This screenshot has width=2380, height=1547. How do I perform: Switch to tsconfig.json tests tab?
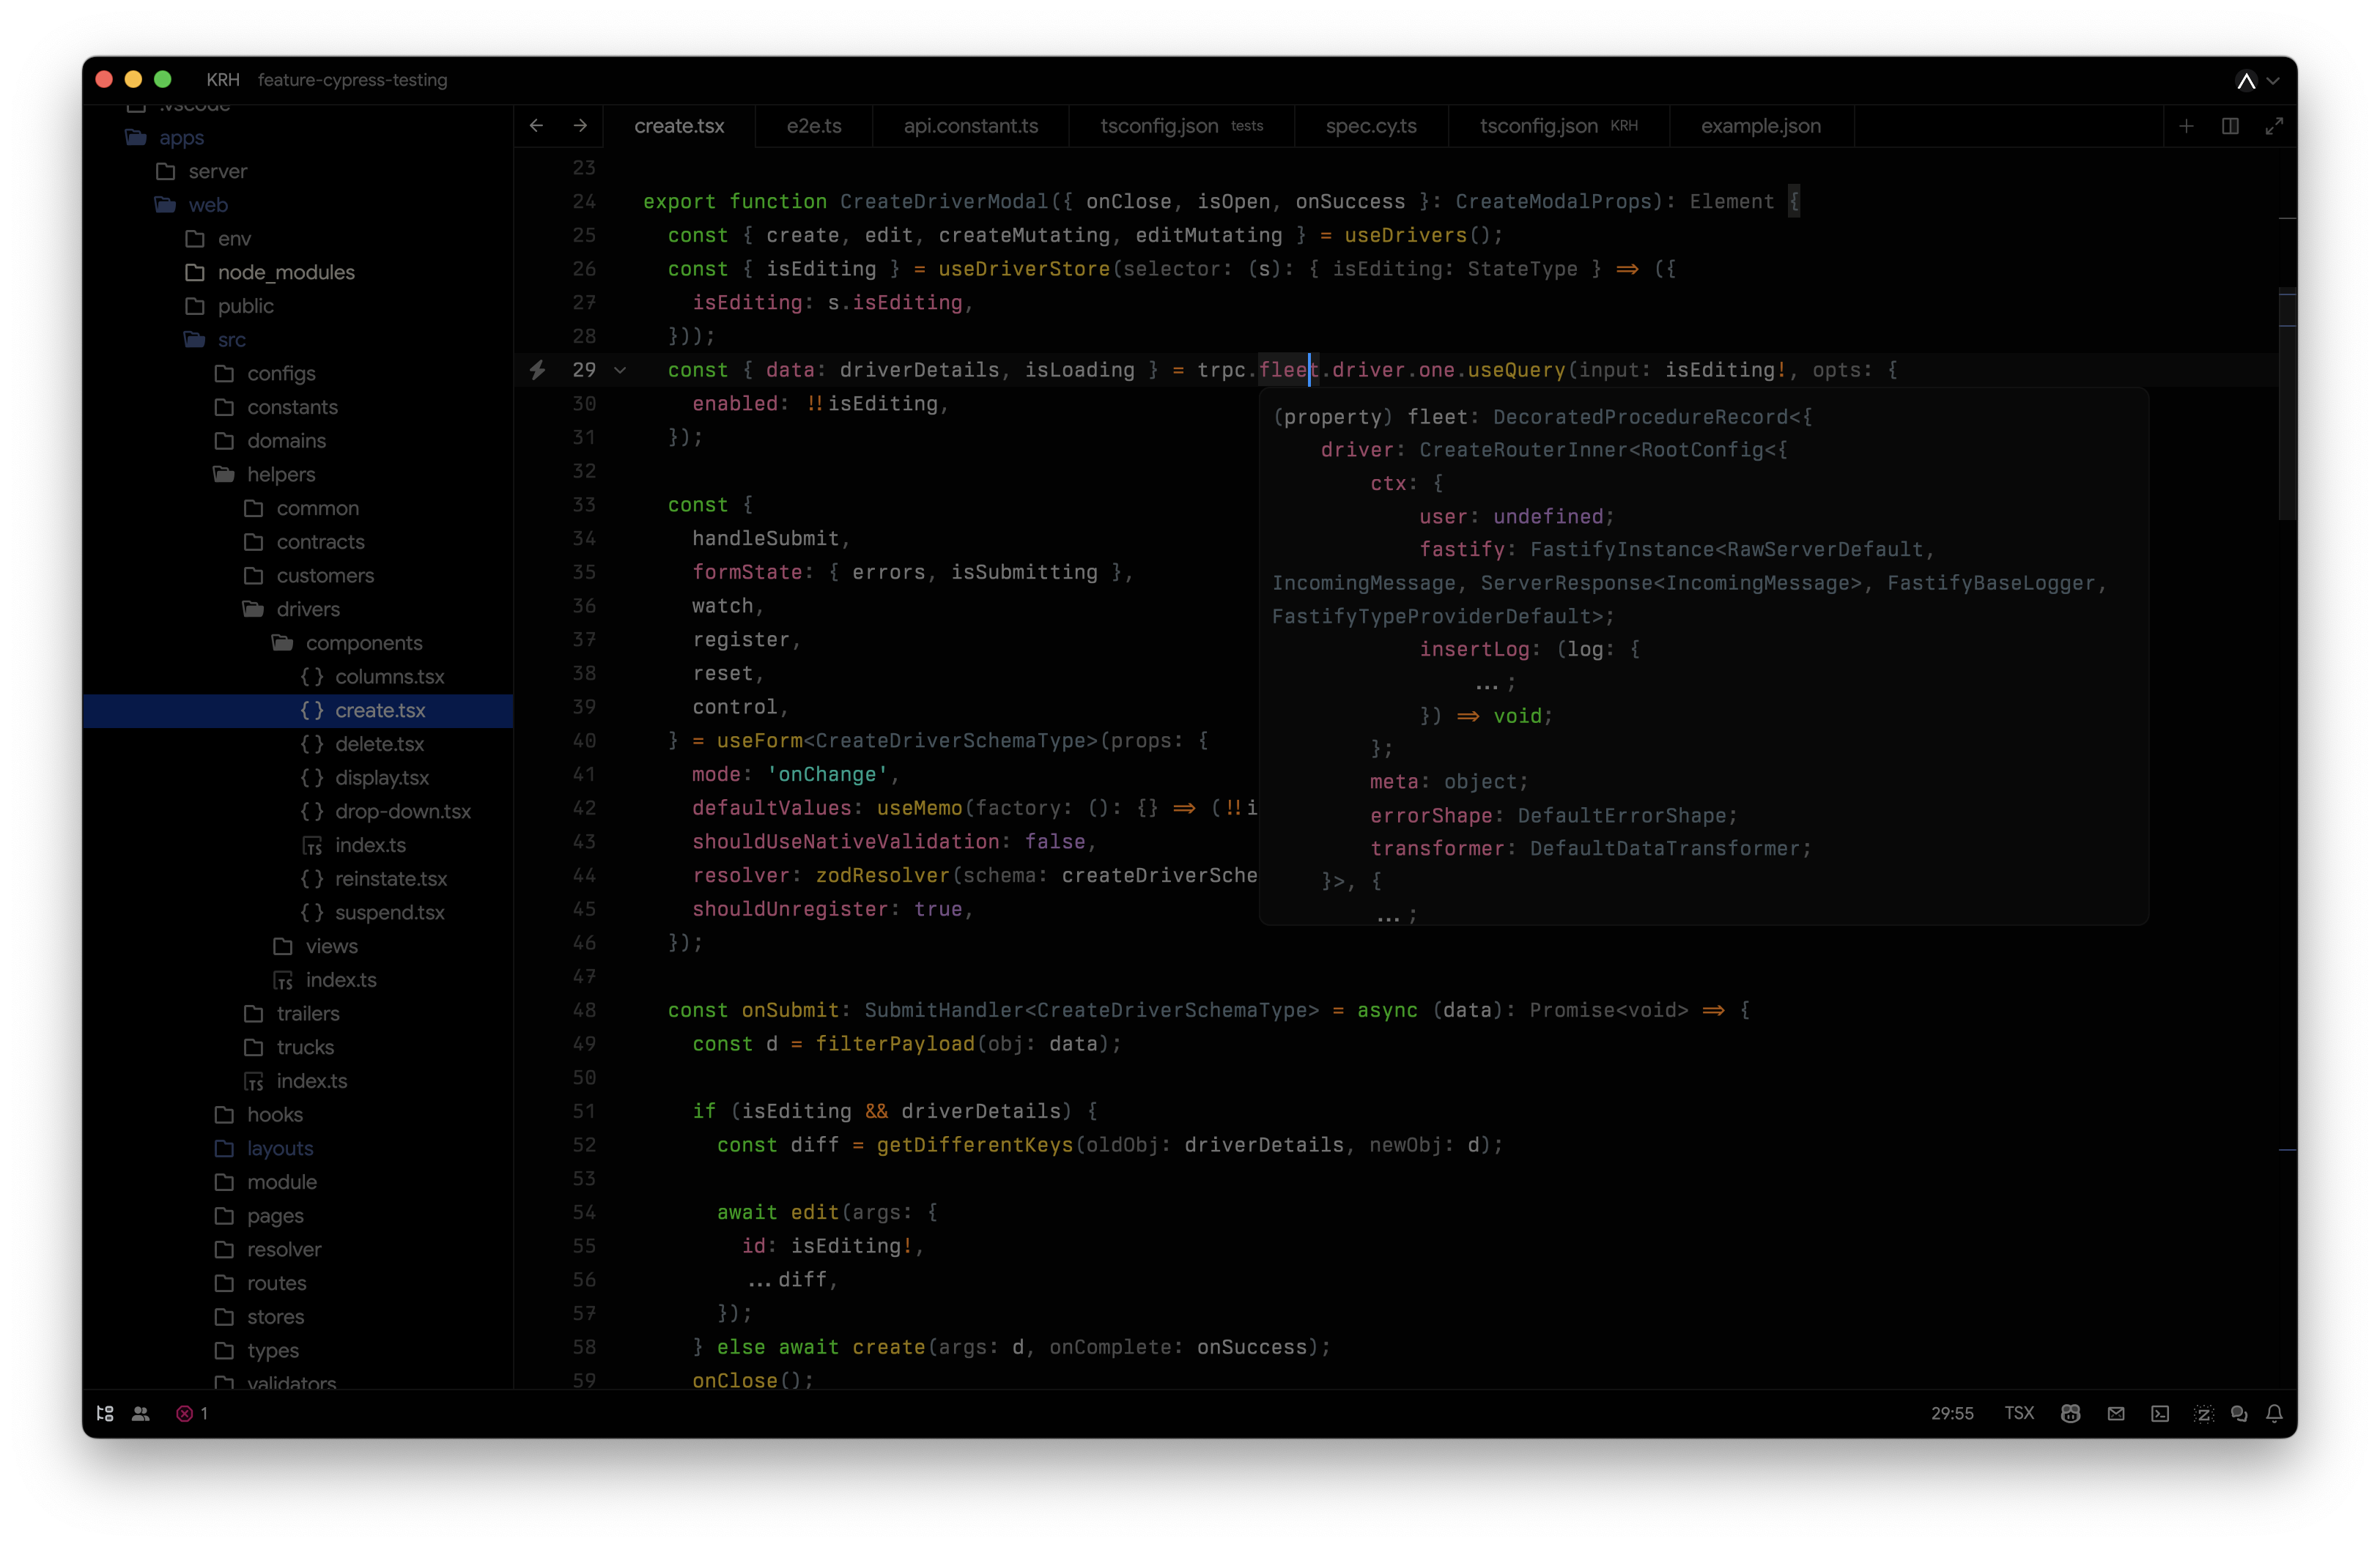[x=1181, y=126]
